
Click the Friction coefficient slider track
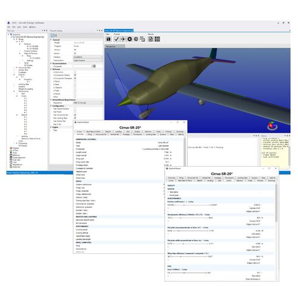click(192, 205)
